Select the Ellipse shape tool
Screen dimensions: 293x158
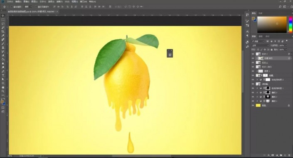point(3,83)
